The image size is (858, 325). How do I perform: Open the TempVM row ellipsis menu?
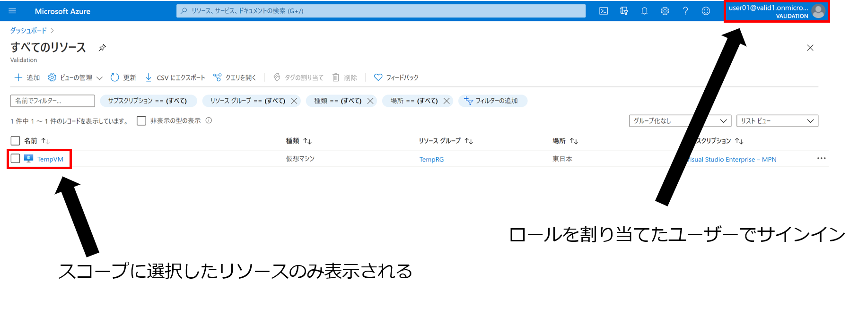point(821,158)
